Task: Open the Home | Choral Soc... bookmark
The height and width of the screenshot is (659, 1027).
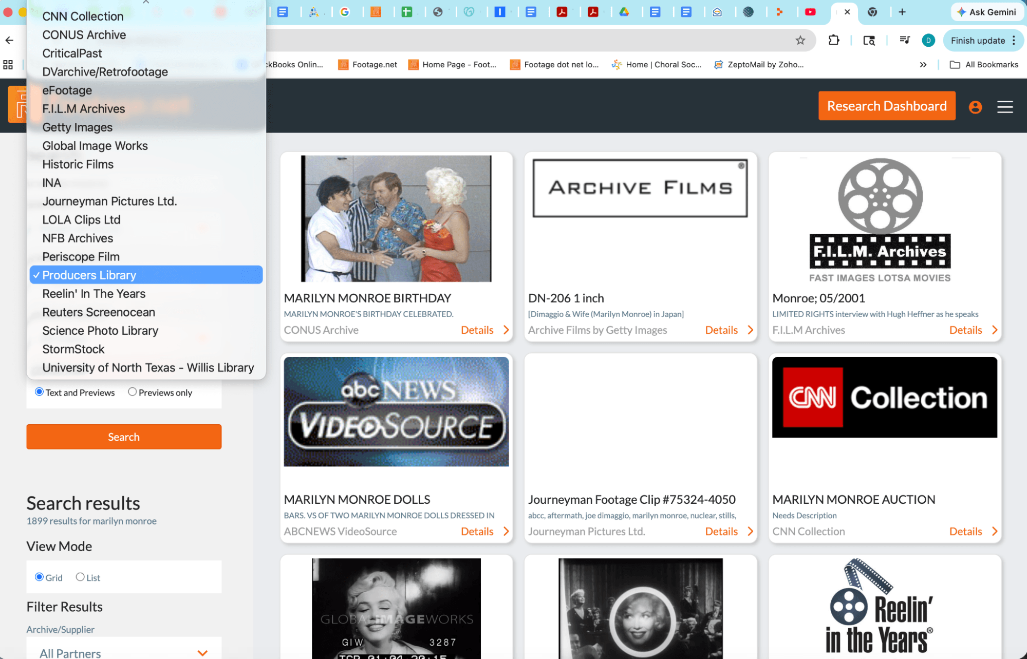Action: click(657, 65)
